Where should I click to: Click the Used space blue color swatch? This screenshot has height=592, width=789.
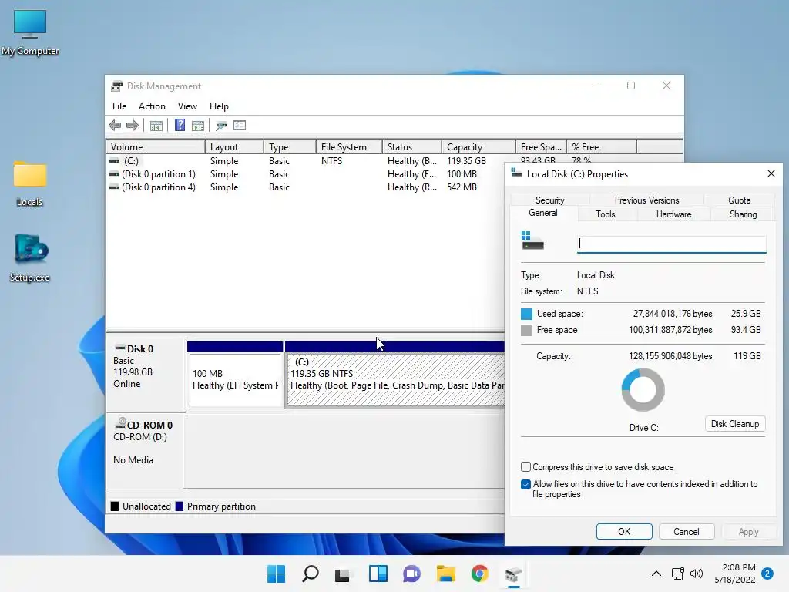[526, 314]
